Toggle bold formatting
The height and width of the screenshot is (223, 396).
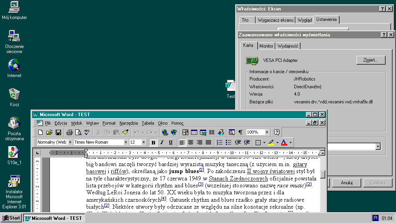coord(153,142)
